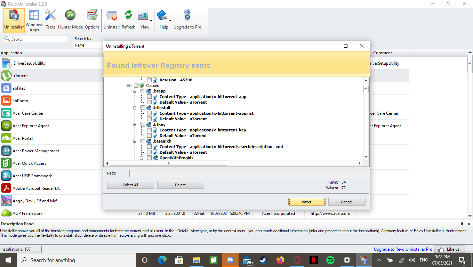Open Steam from the taskbar
Screen dimensions: 473x267
pos(263,260)
